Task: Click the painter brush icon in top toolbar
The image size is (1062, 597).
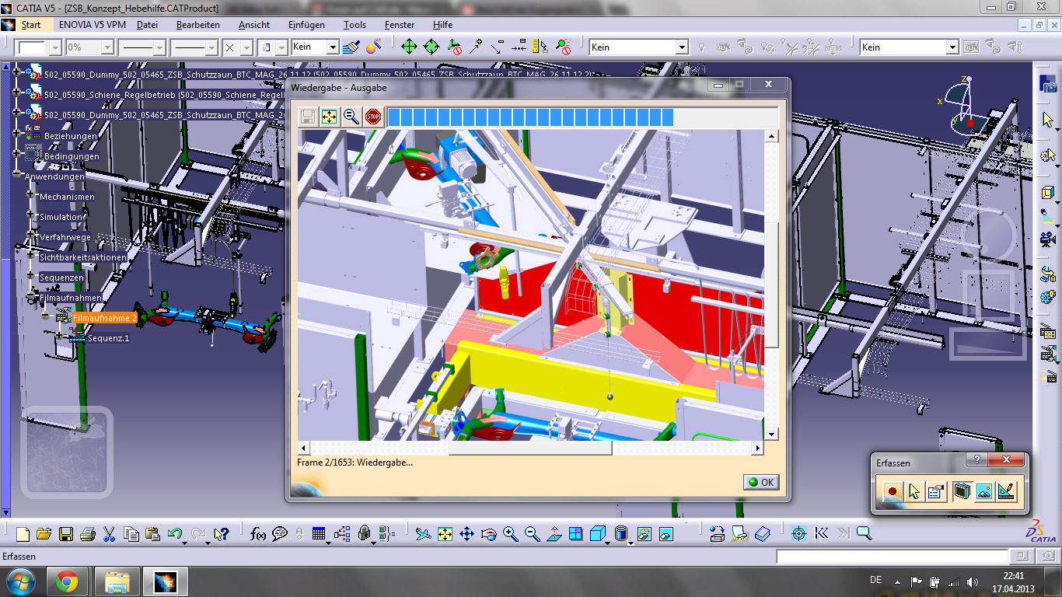Action: (x=351, y=47)
